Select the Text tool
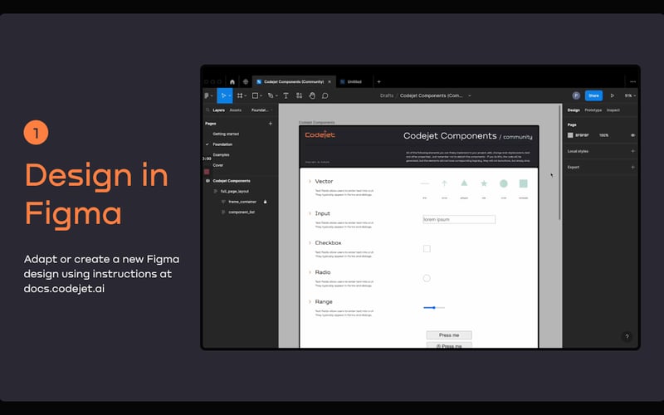 tap(286, 95)
